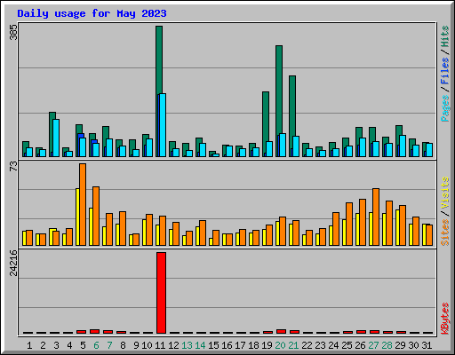Click the Files legend label
The width and height of the screenshot is (455, 355).
tap(445, 71)
